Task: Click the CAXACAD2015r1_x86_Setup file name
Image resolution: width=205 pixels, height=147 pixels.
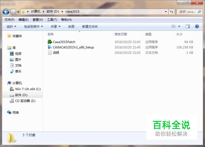Action: click(x=73, y=47)
